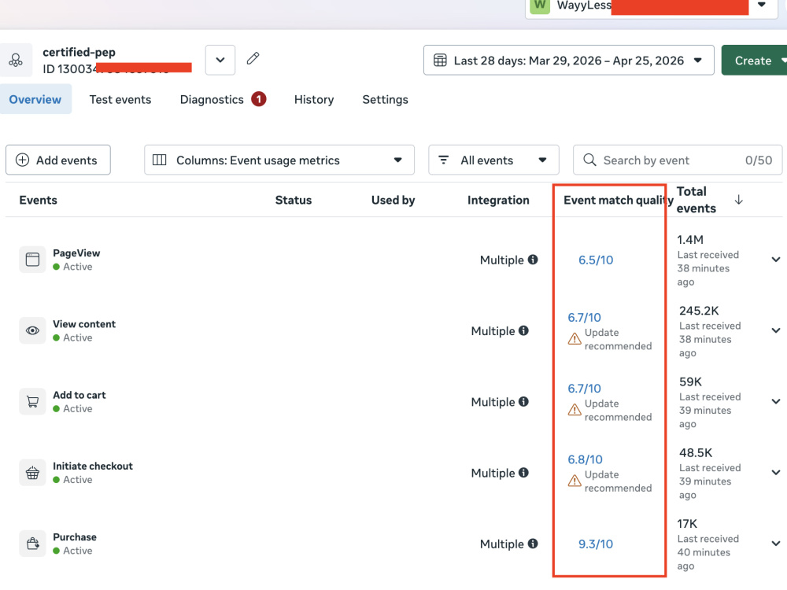Click the Event match quality column header
787x590 pixels.
[618, 200]
